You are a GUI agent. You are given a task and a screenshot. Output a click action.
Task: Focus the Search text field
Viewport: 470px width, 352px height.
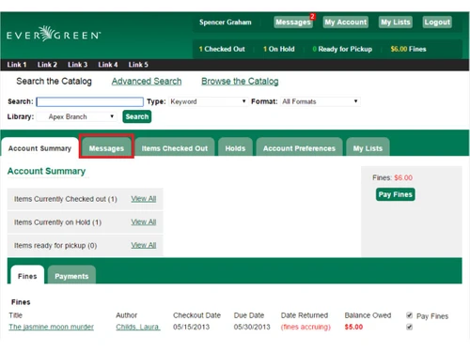coord(90,101)
